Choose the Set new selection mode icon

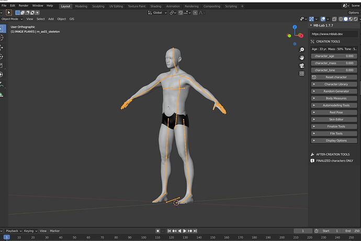(x=17, y=13)
